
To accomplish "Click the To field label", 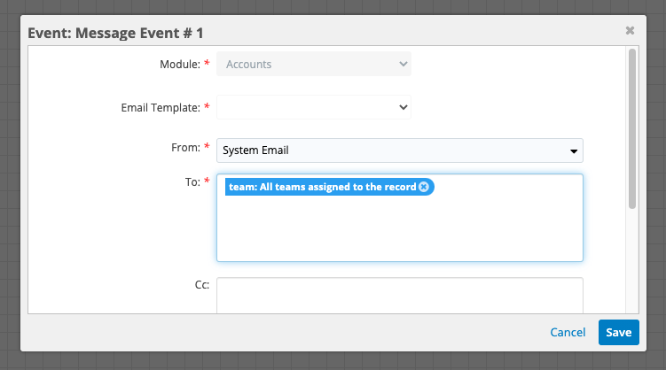I will (192, 182).
